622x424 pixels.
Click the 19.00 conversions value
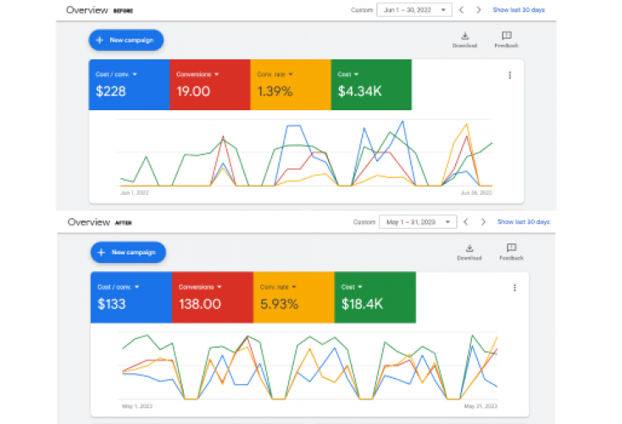tap(193, 92)
